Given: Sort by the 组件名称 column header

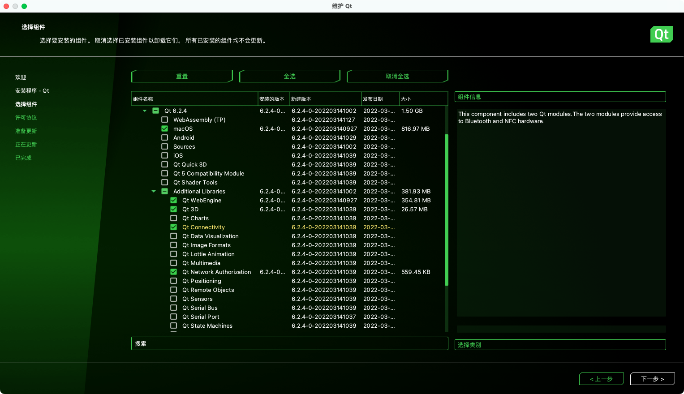Looking at the screenshot, I should [x=194, y=99].
